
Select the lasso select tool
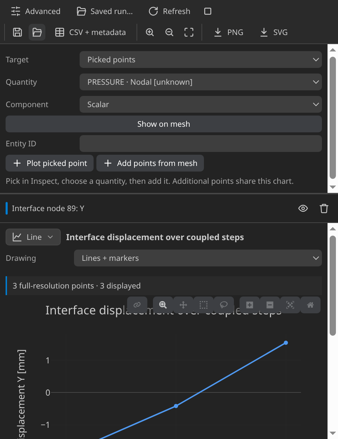[x=224, y=305]
